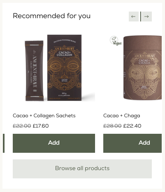Screen dimensions: 165x192
Task: Click the Ancient+Brave logo on collagen box
Action: click(64, 49)
